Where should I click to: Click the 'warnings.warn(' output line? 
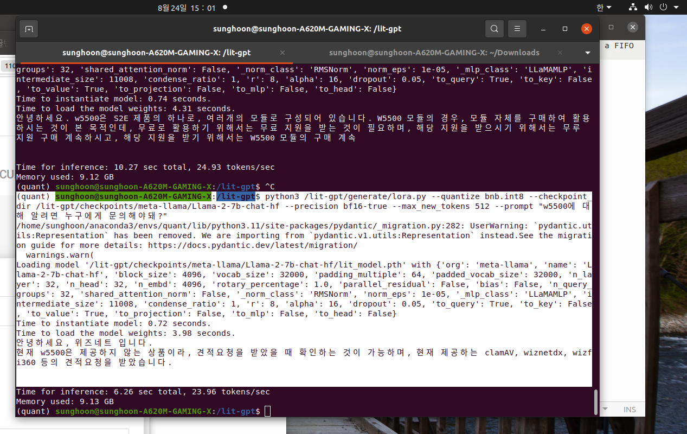(x=60, y=255)
